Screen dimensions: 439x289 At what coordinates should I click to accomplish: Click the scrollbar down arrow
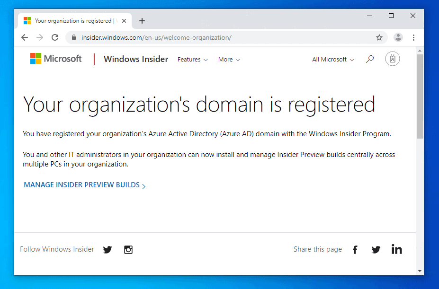click(x=420, y=271)
